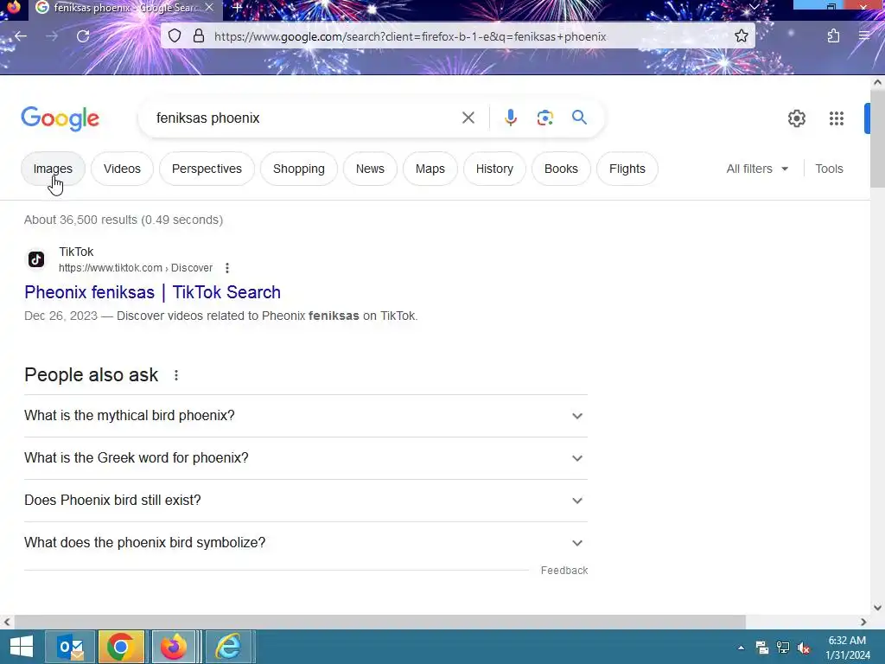Viewport: 885px width, 664px height.
Task: Open the list all tabs chevron
Action: click(x=754, y=7)
